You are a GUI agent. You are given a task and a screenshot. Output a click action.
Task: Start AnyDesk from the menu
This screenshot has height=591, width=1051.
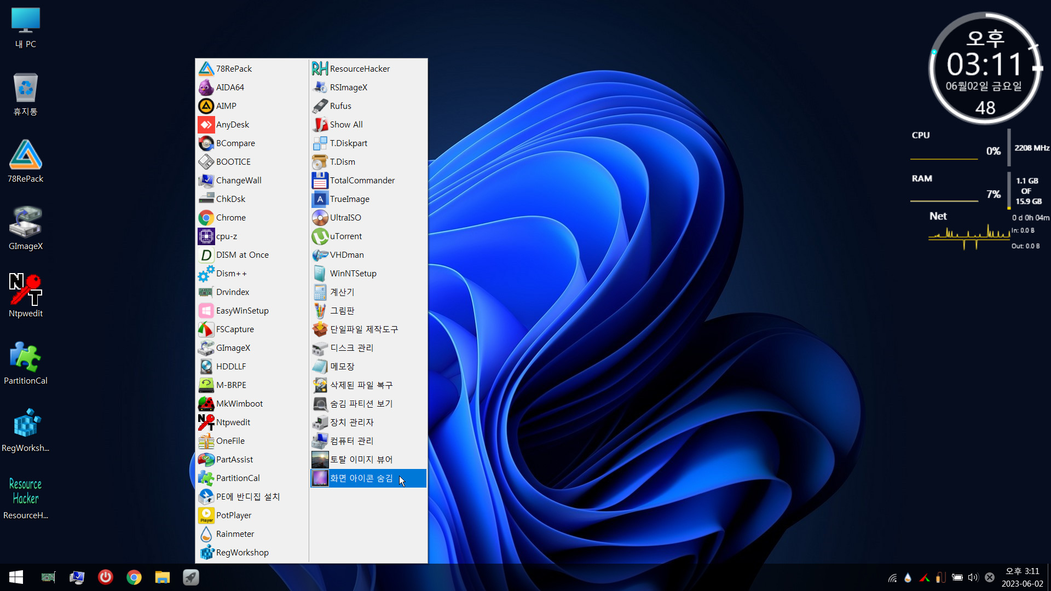pos(252,125)
